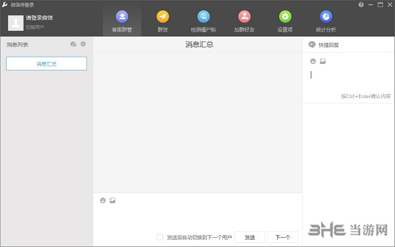This screenshot has height=247, width=395.
Task: Click the 切换用户 link
Action: point(35,27)
